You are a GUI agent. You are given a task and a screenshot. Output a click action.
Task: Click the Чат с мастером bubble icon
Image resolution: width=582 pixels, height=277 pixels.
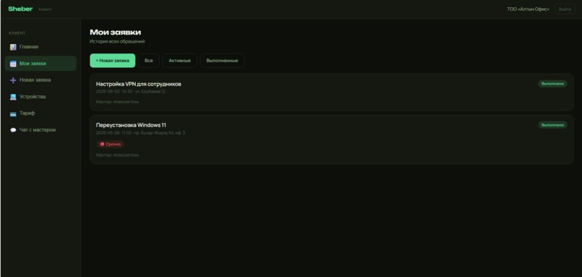click(13, 130)
